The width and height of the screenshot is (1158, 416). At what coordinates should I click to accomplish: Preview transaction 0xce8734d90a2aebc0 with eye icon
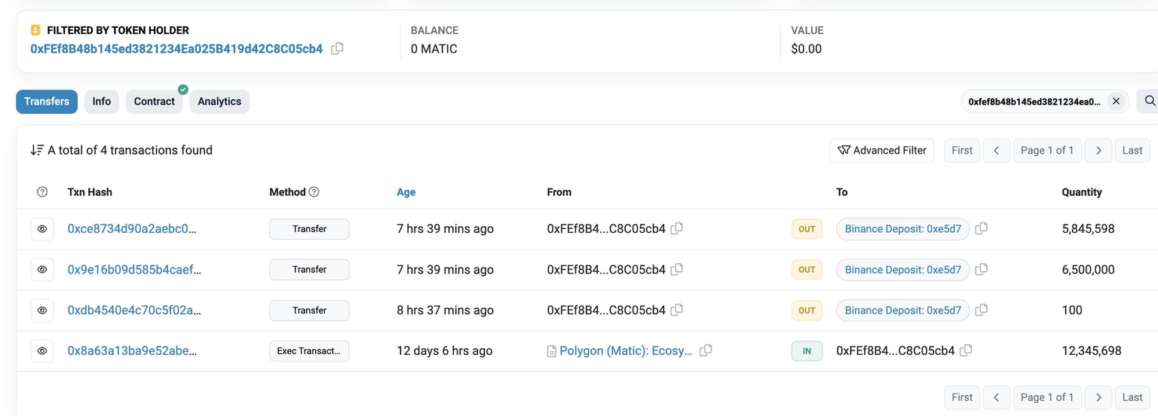pos(42,229)
